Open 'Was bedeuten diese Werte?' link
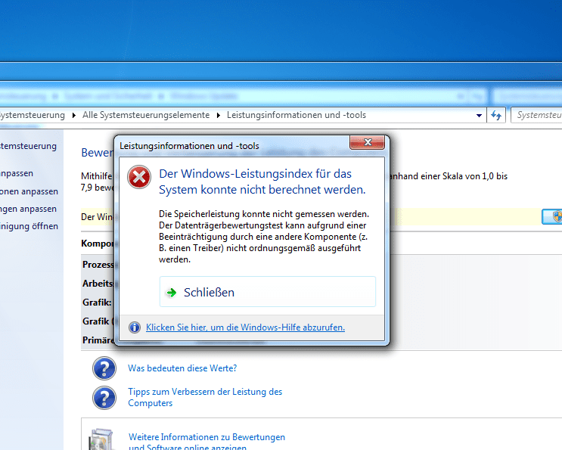The width and height of the screenshot is (562, 450). [182, 368]
